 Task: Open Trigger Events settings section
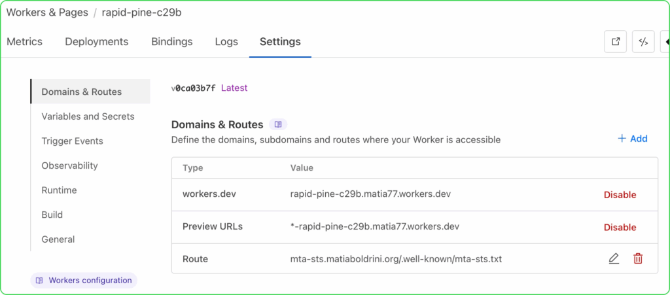72,141
